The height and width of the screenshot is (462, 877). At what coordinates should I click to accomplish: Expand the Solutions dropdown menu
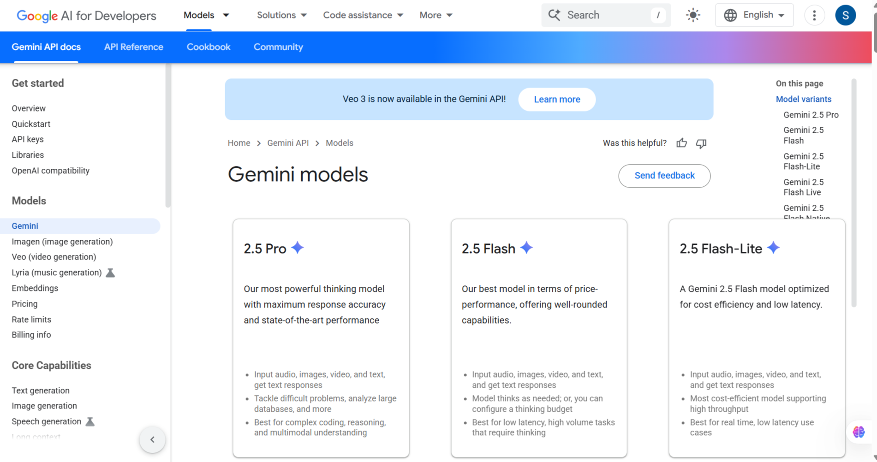click(x=281, y=15)
